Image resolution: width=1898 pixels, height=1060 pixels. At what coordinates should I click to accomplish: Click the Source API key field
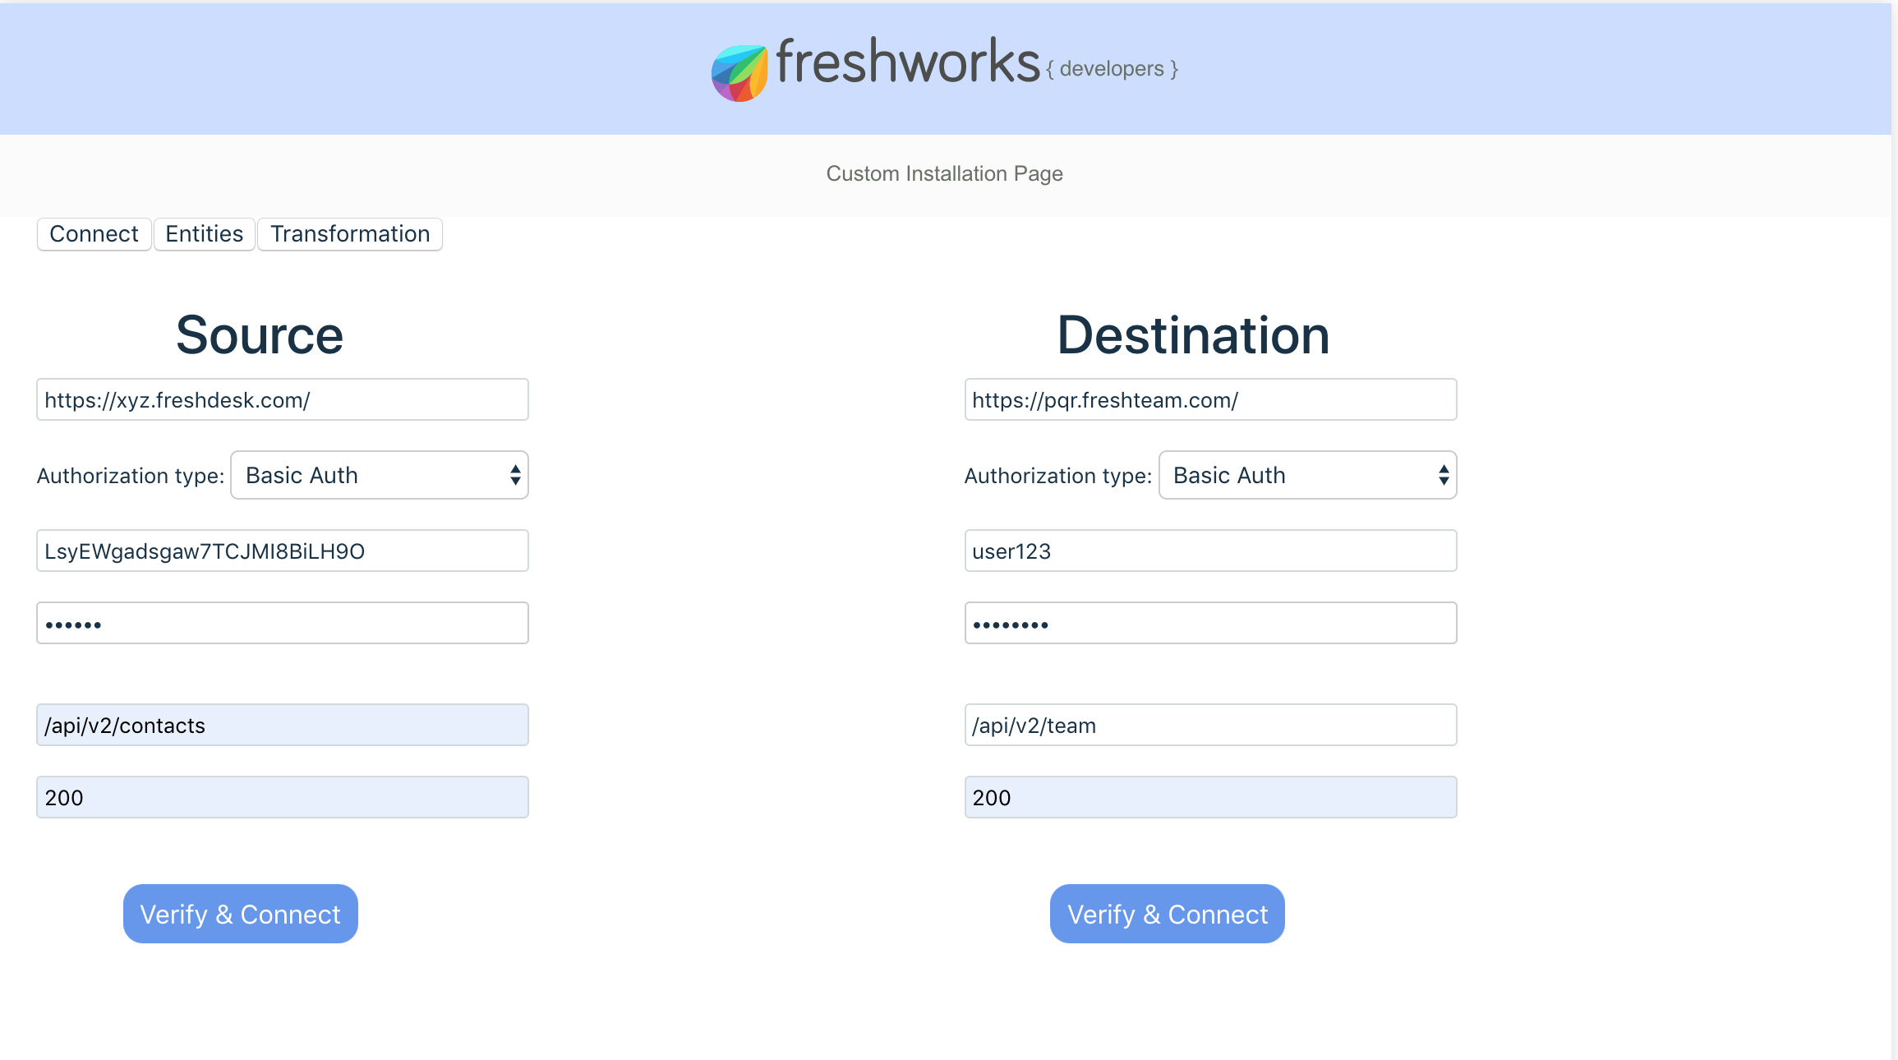click(x=282, y=551)
